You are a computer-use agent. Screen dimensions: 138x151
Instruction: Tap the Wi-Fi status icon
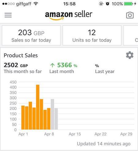click(36, 4)
